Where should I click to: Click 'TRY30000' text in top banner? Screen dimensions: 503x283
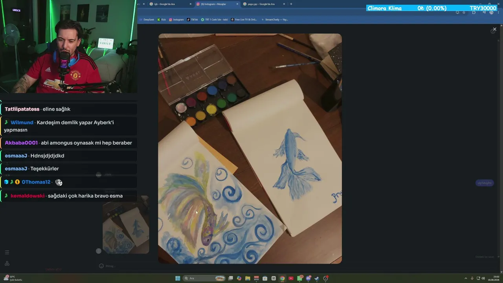click(x=483, y=8)
